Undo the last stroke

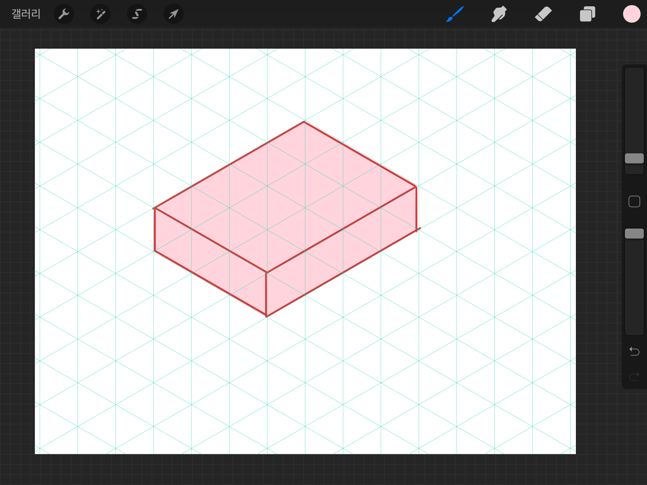pos(634,351)
